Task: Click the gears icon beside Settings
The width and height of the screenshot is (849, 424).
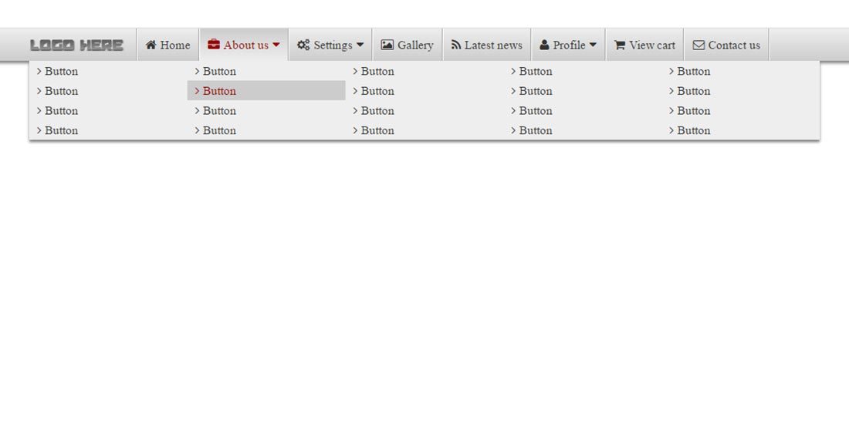Action: point(303,45)
